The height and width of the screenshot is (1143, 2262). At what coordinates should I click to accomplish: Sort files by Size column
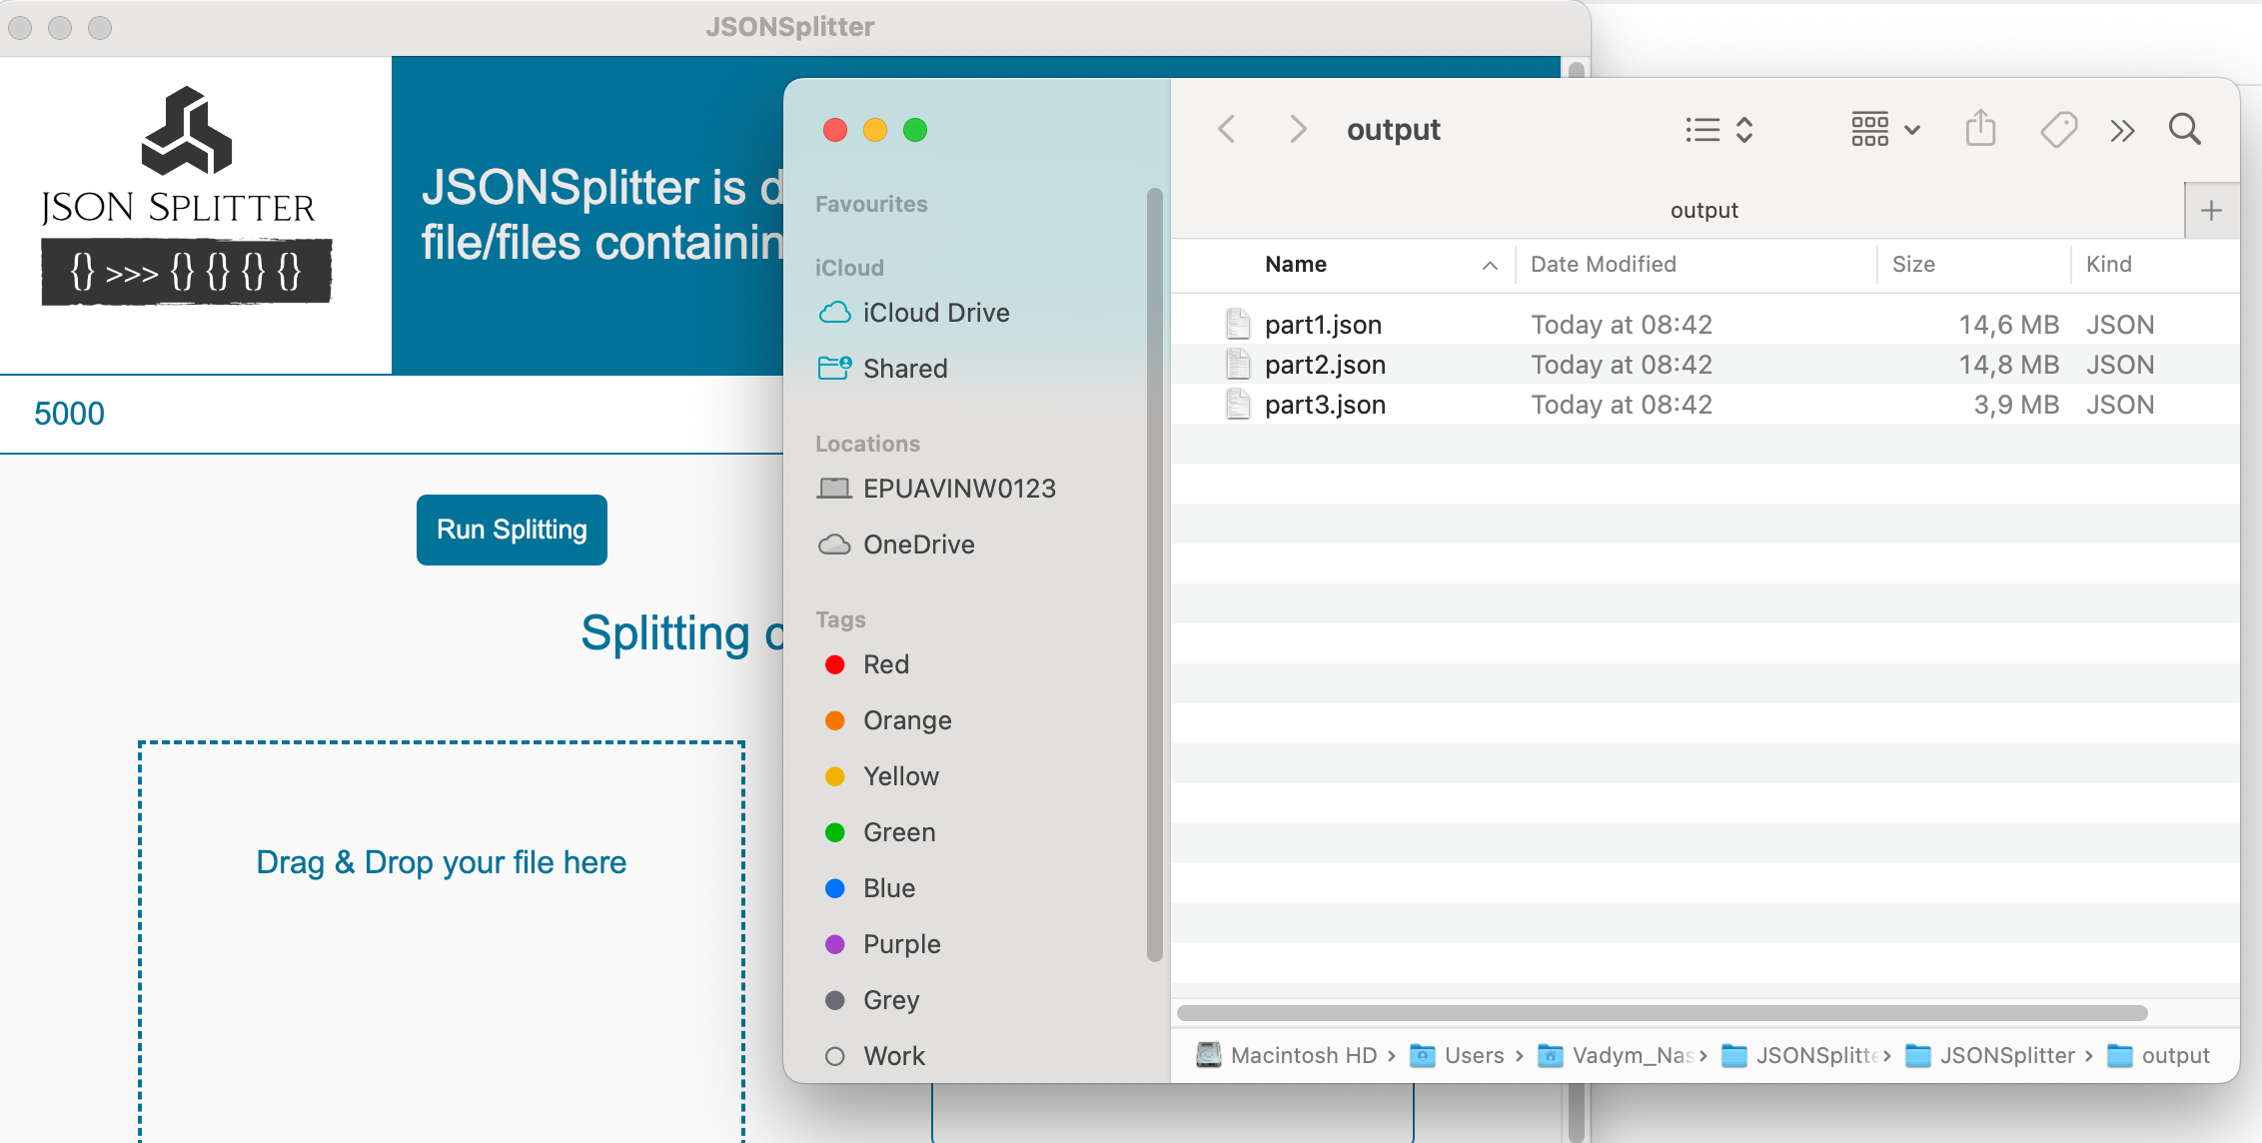click(x=1913, y=264)
